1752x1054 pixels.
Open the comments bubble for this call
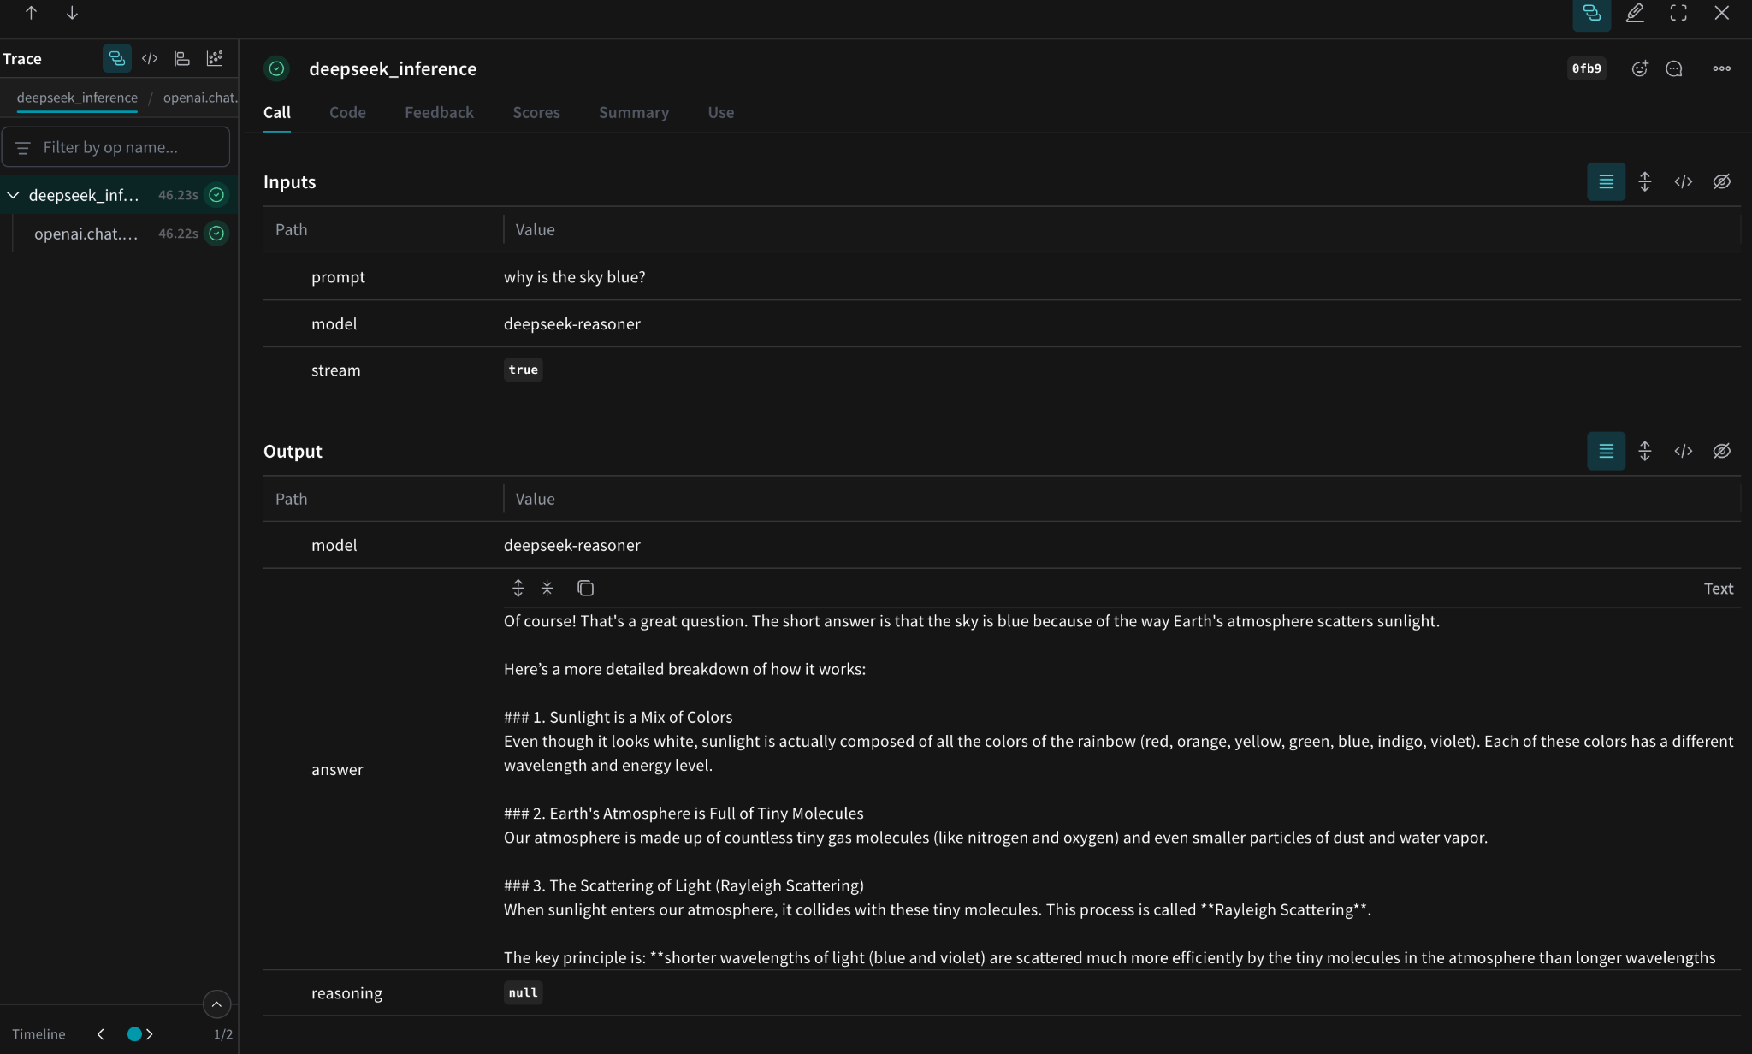pyautogui.click(x=1674, y=68)
